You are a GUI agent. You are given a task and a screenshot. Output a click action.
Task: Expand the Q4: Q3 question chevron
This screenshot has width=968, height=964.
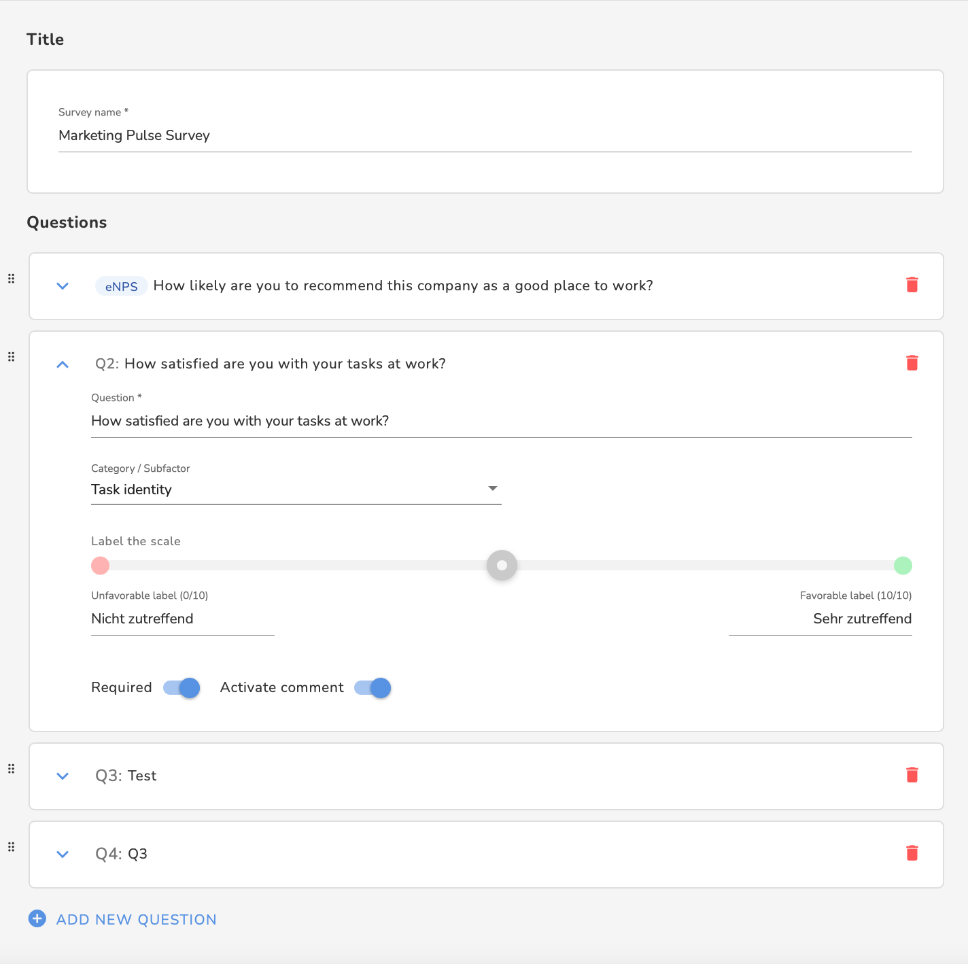tap(63, 855)
